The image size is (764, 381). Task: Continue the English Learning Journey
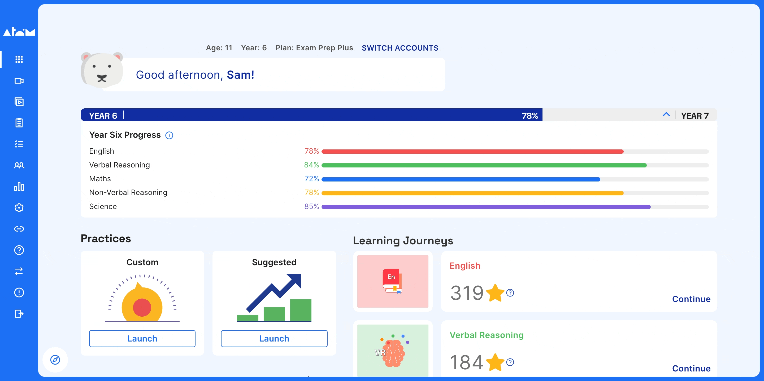coord(691,299)
